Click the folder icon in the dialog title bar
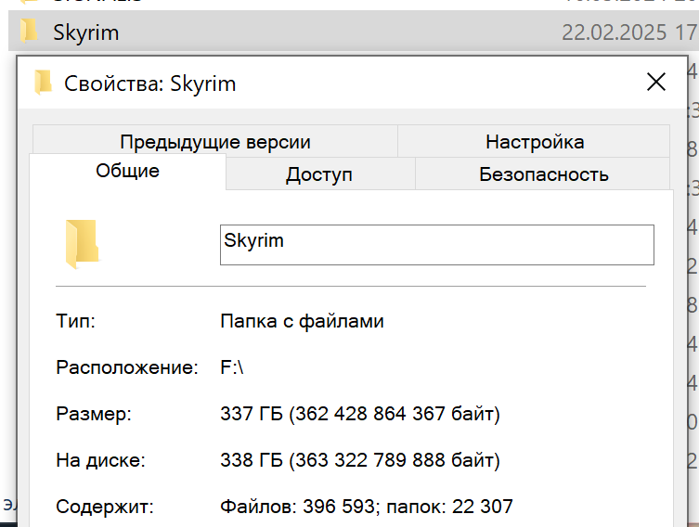 tap(44, 83)
